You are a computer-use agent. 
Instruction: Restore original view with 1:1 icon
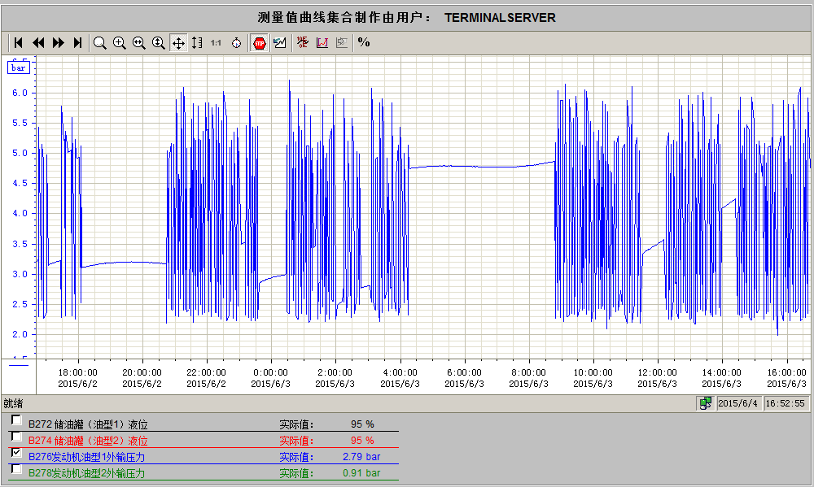[216, 42]
